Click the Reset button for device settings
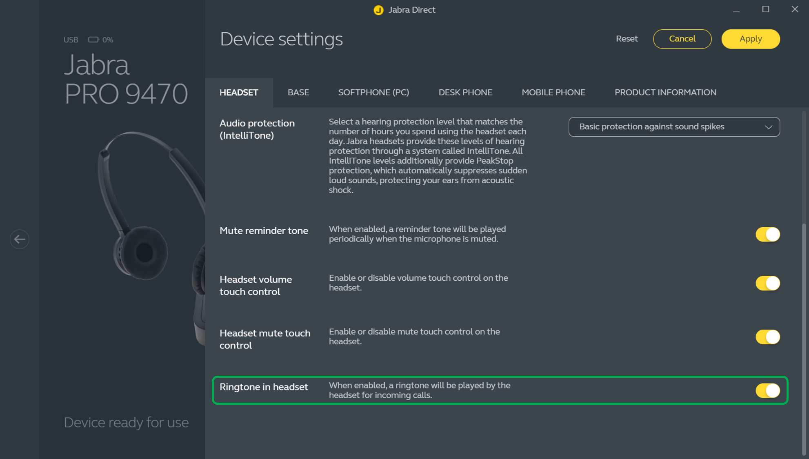 tap(627, 38)
